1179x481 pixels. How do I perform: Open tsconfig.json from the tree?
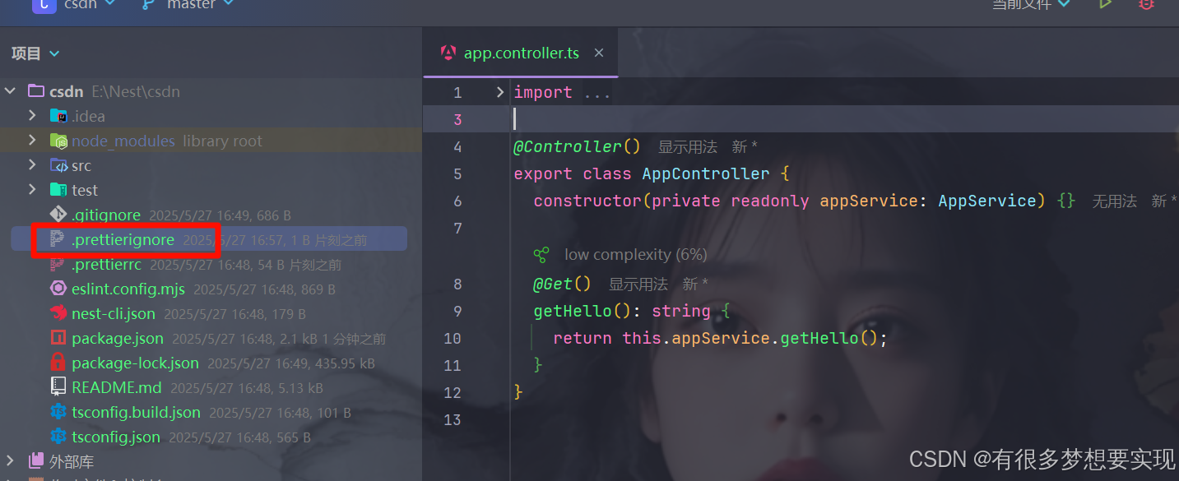pyautogui.click(x=116, y=437)
